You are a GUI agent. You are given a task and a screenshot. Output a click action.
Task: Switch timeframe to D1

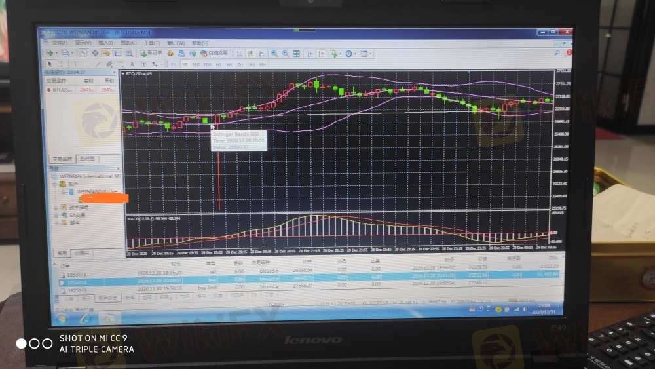pos(240,64)
